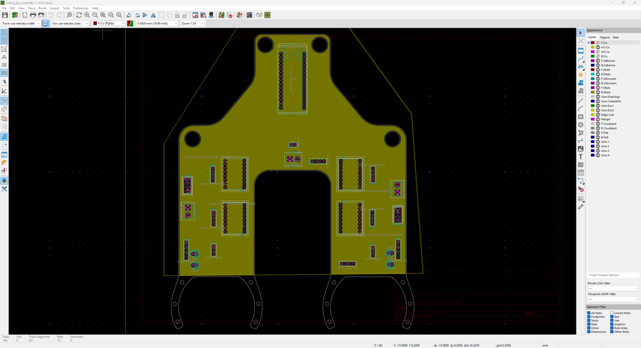Open the Track width dropdown
The width and height of the screenshot is (641, 348).
(21, 24)
